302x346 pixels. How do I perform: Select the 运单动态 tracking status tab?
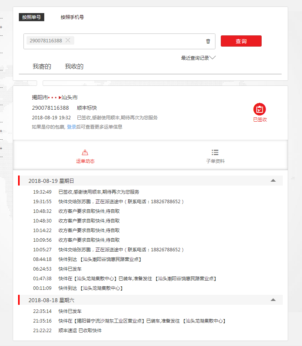pos(85,156)
